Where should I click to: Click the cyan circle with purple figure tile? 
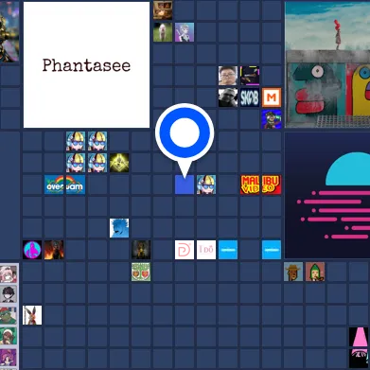pyautogui.click(x=32, y=250)
